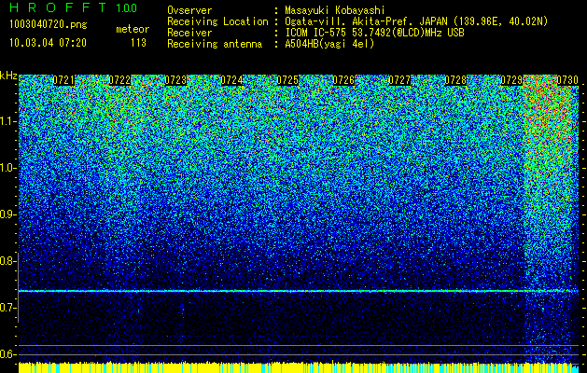Click the bright carrier line near 0.74 kHz

tap(299, 291)
